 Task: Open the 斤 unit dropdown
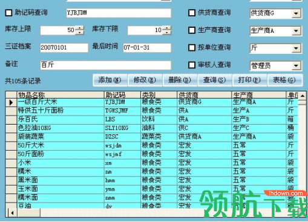pyautogui.click(x=296, y=48)
